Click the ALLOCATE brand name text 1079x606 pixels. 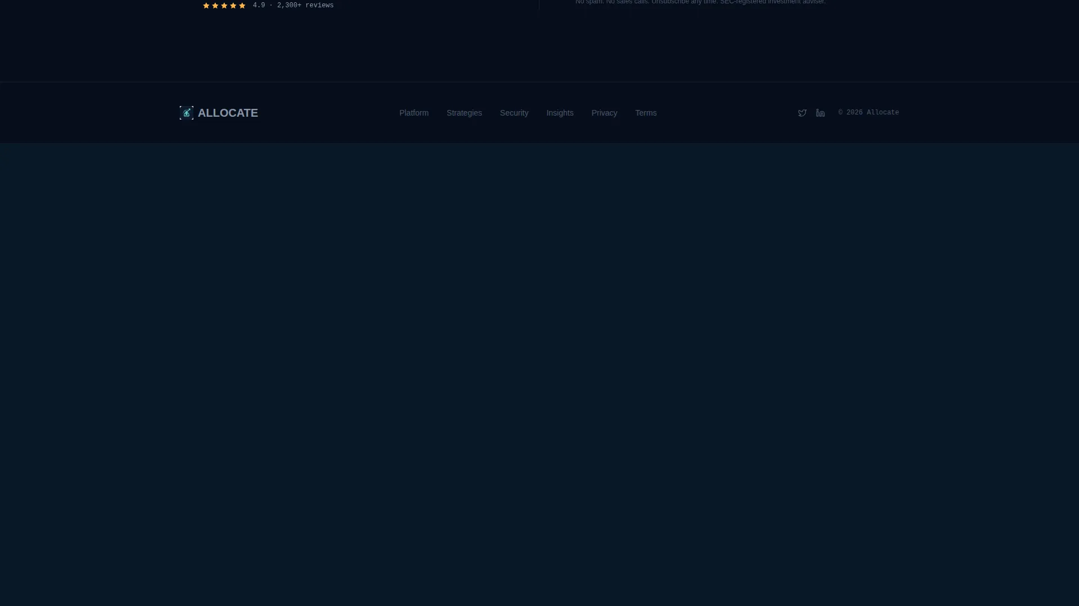click(x=228, y=113)
